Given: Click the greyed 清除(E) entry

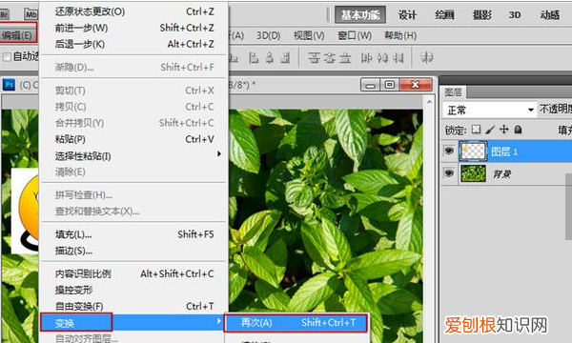Looking at the screenshot, I should click(133, 171).
